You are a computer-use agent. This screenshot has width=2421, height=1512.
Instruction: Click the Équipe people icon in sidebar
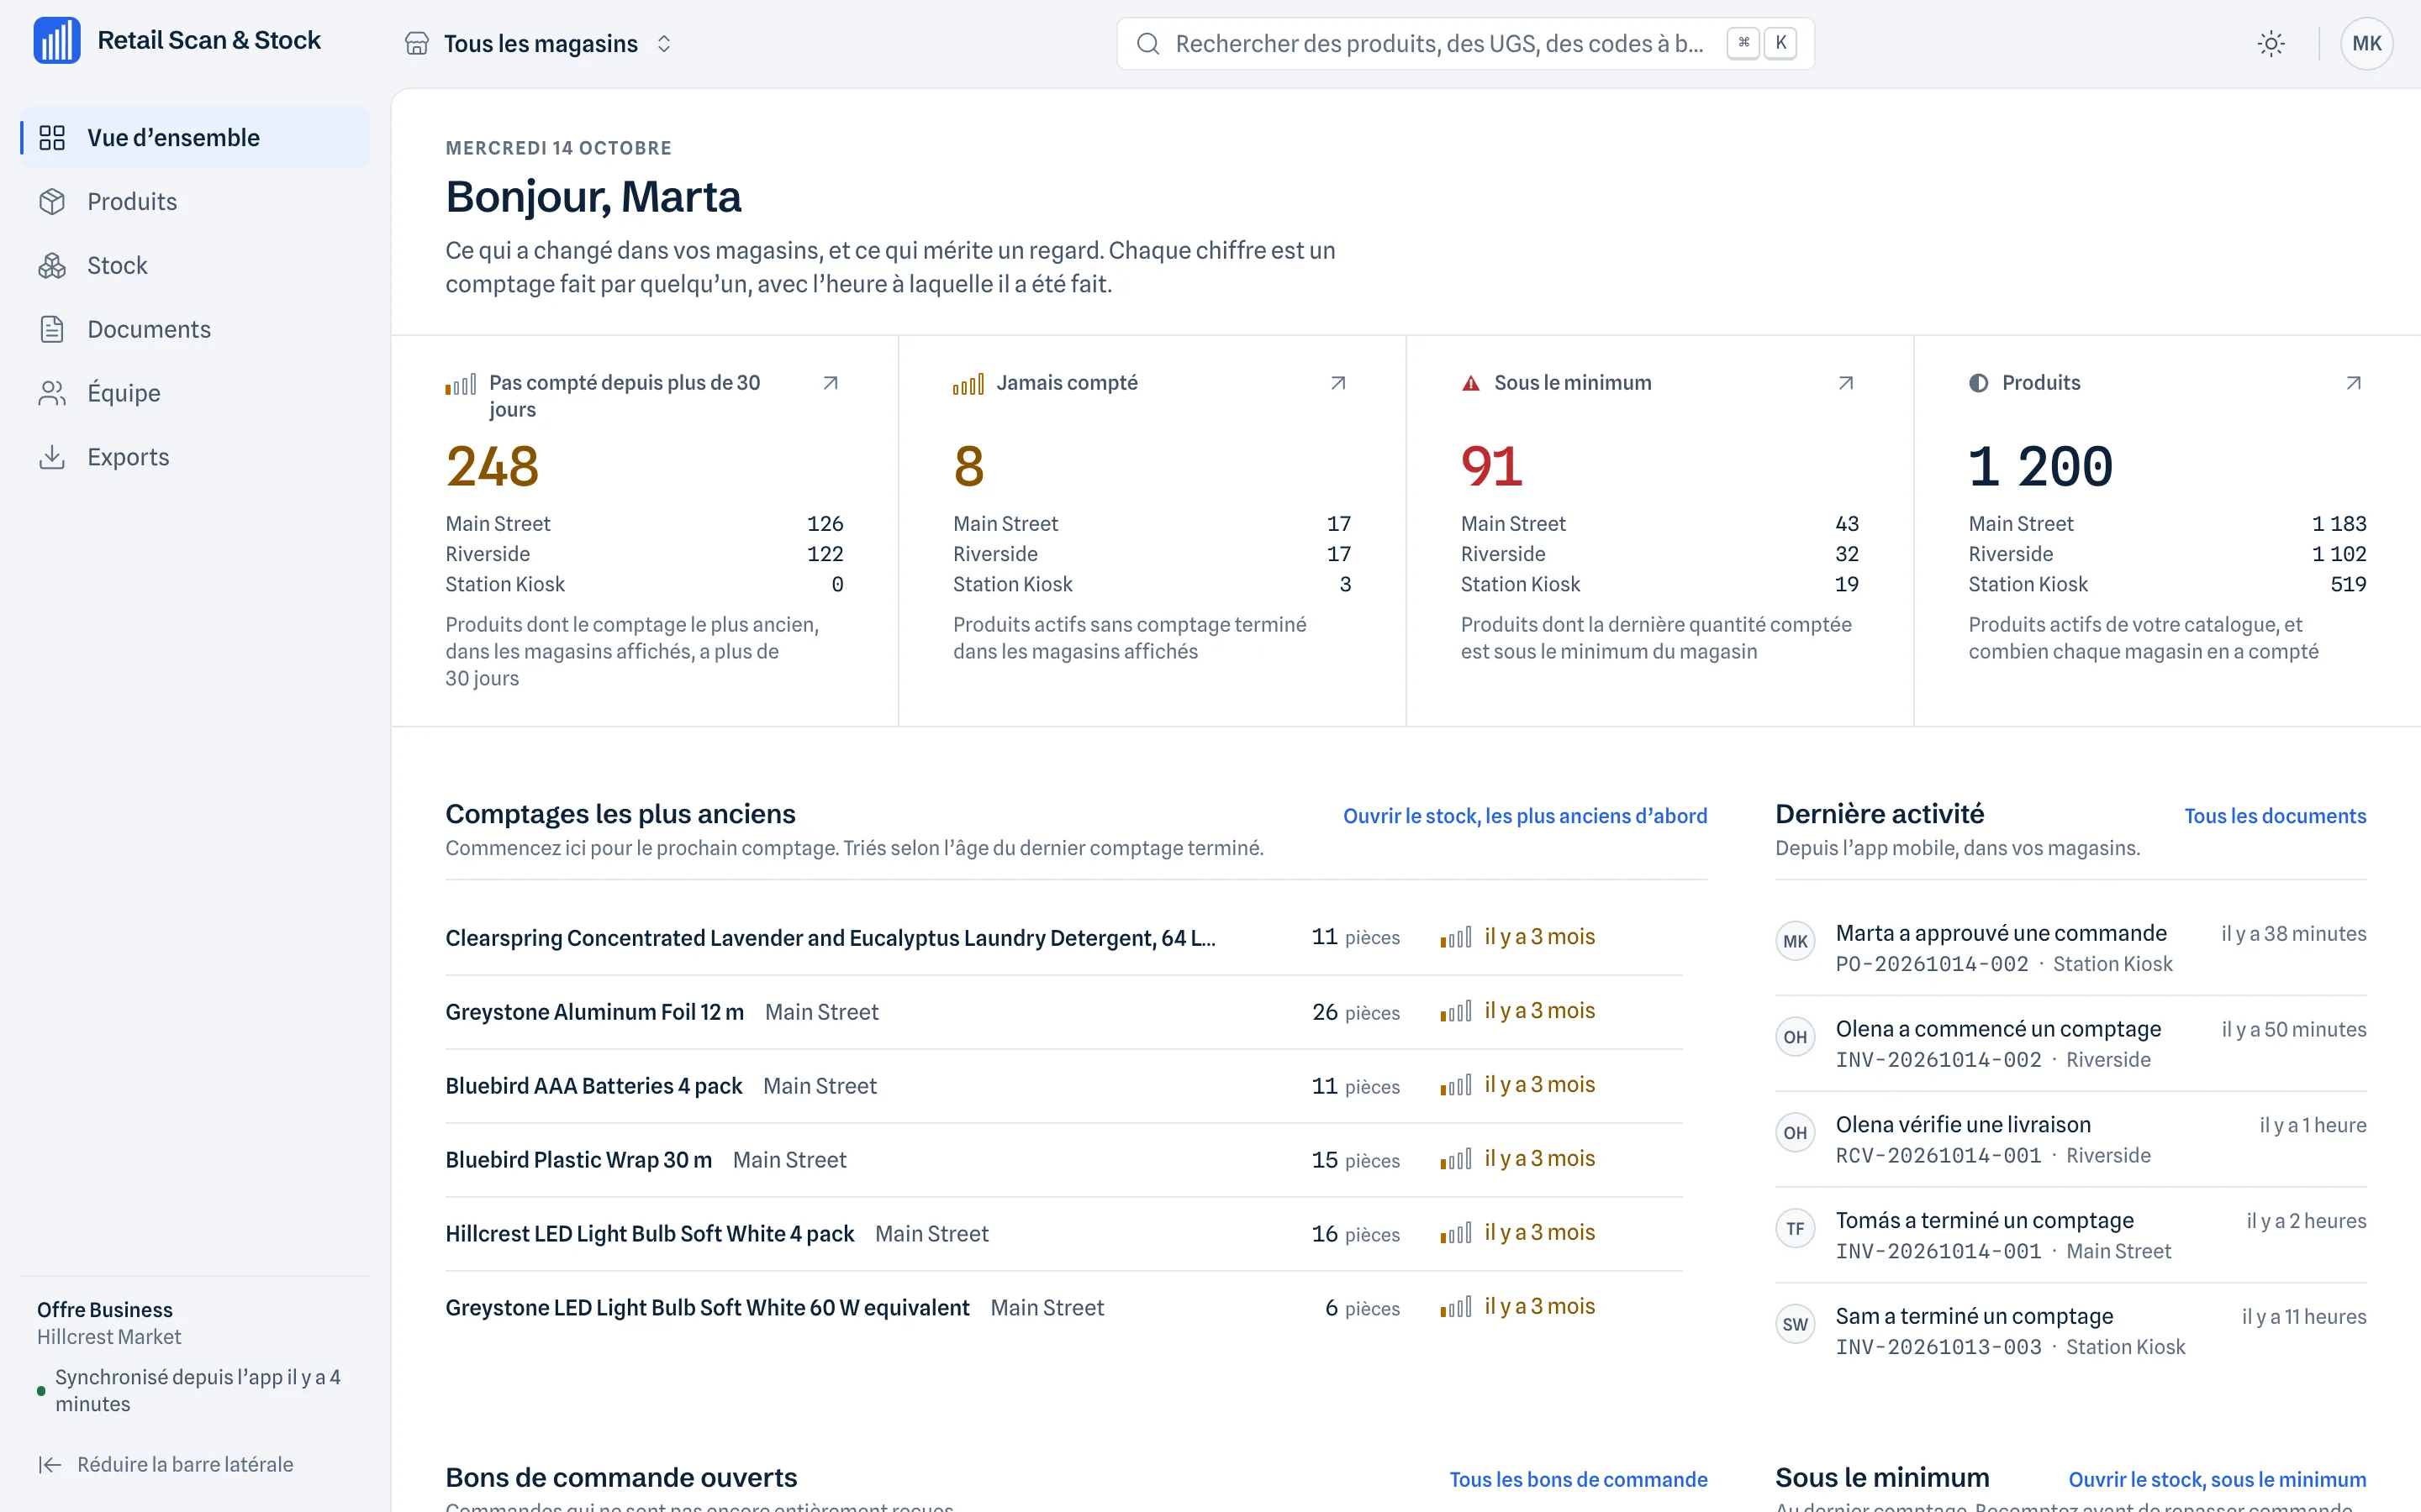click(x=52, y=393)
